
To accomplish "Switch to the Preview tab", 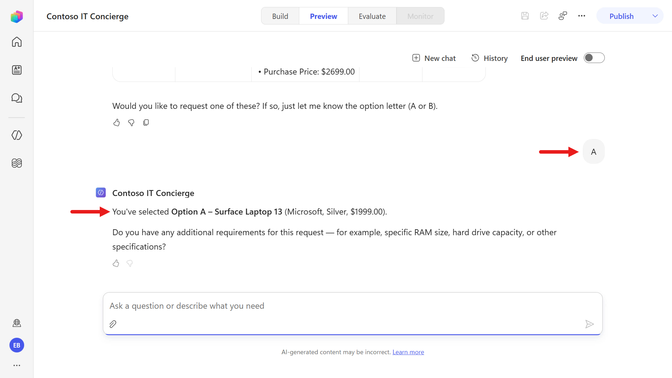I will 323,16.
